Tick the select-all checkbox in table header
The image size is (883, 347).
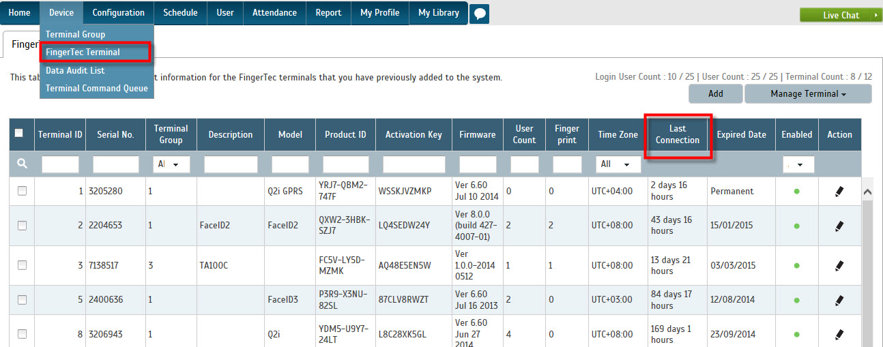pos(19,133)
